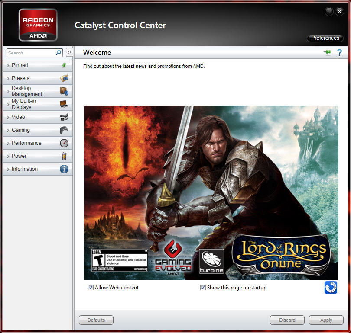Click the Discard button
351x333 pixels.
pyautogui.click(x=287, y=320)
